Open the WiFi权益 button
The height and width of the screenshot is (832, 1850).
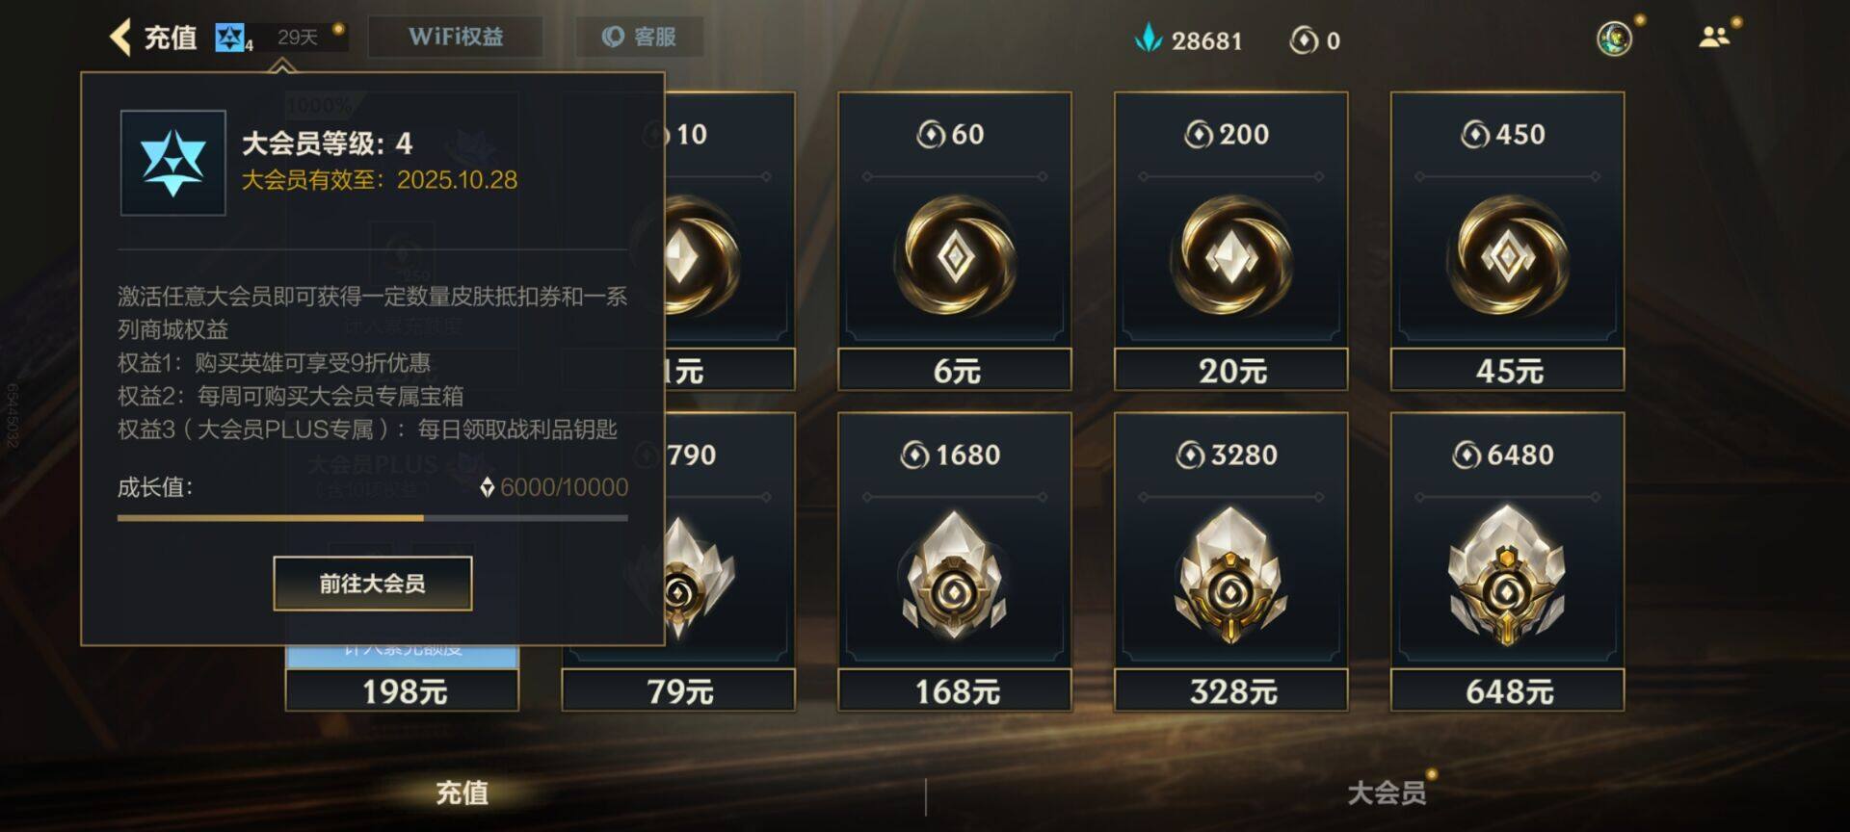[456, 37]
